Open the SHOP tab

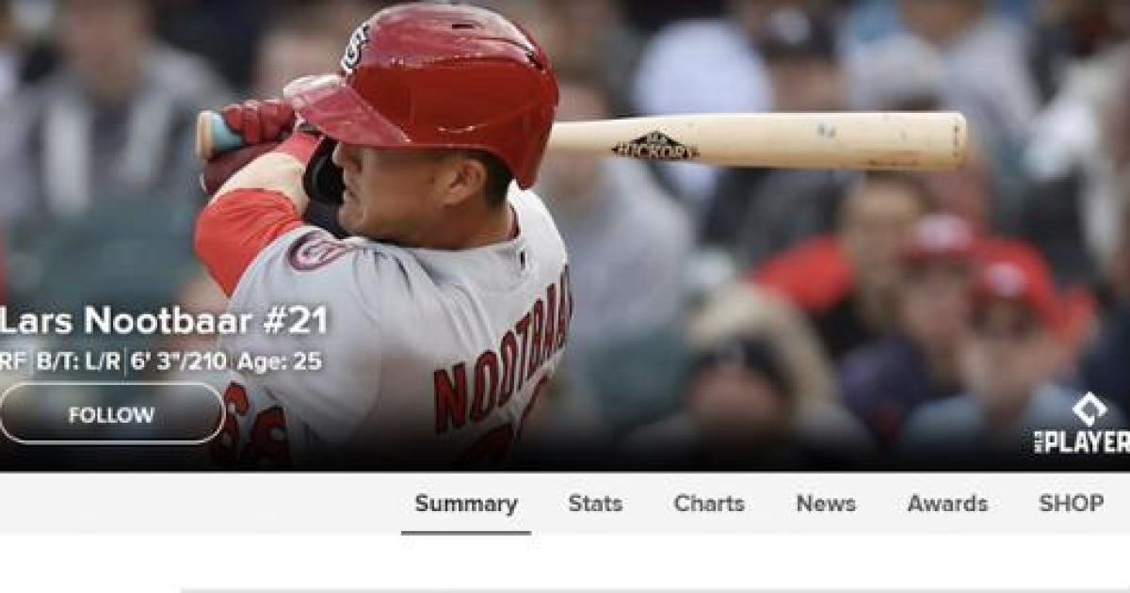coord(1071,504)
